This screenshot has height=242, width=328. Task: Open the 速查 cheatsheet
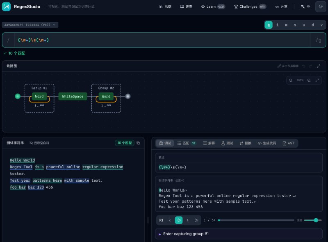coord(186,7)
